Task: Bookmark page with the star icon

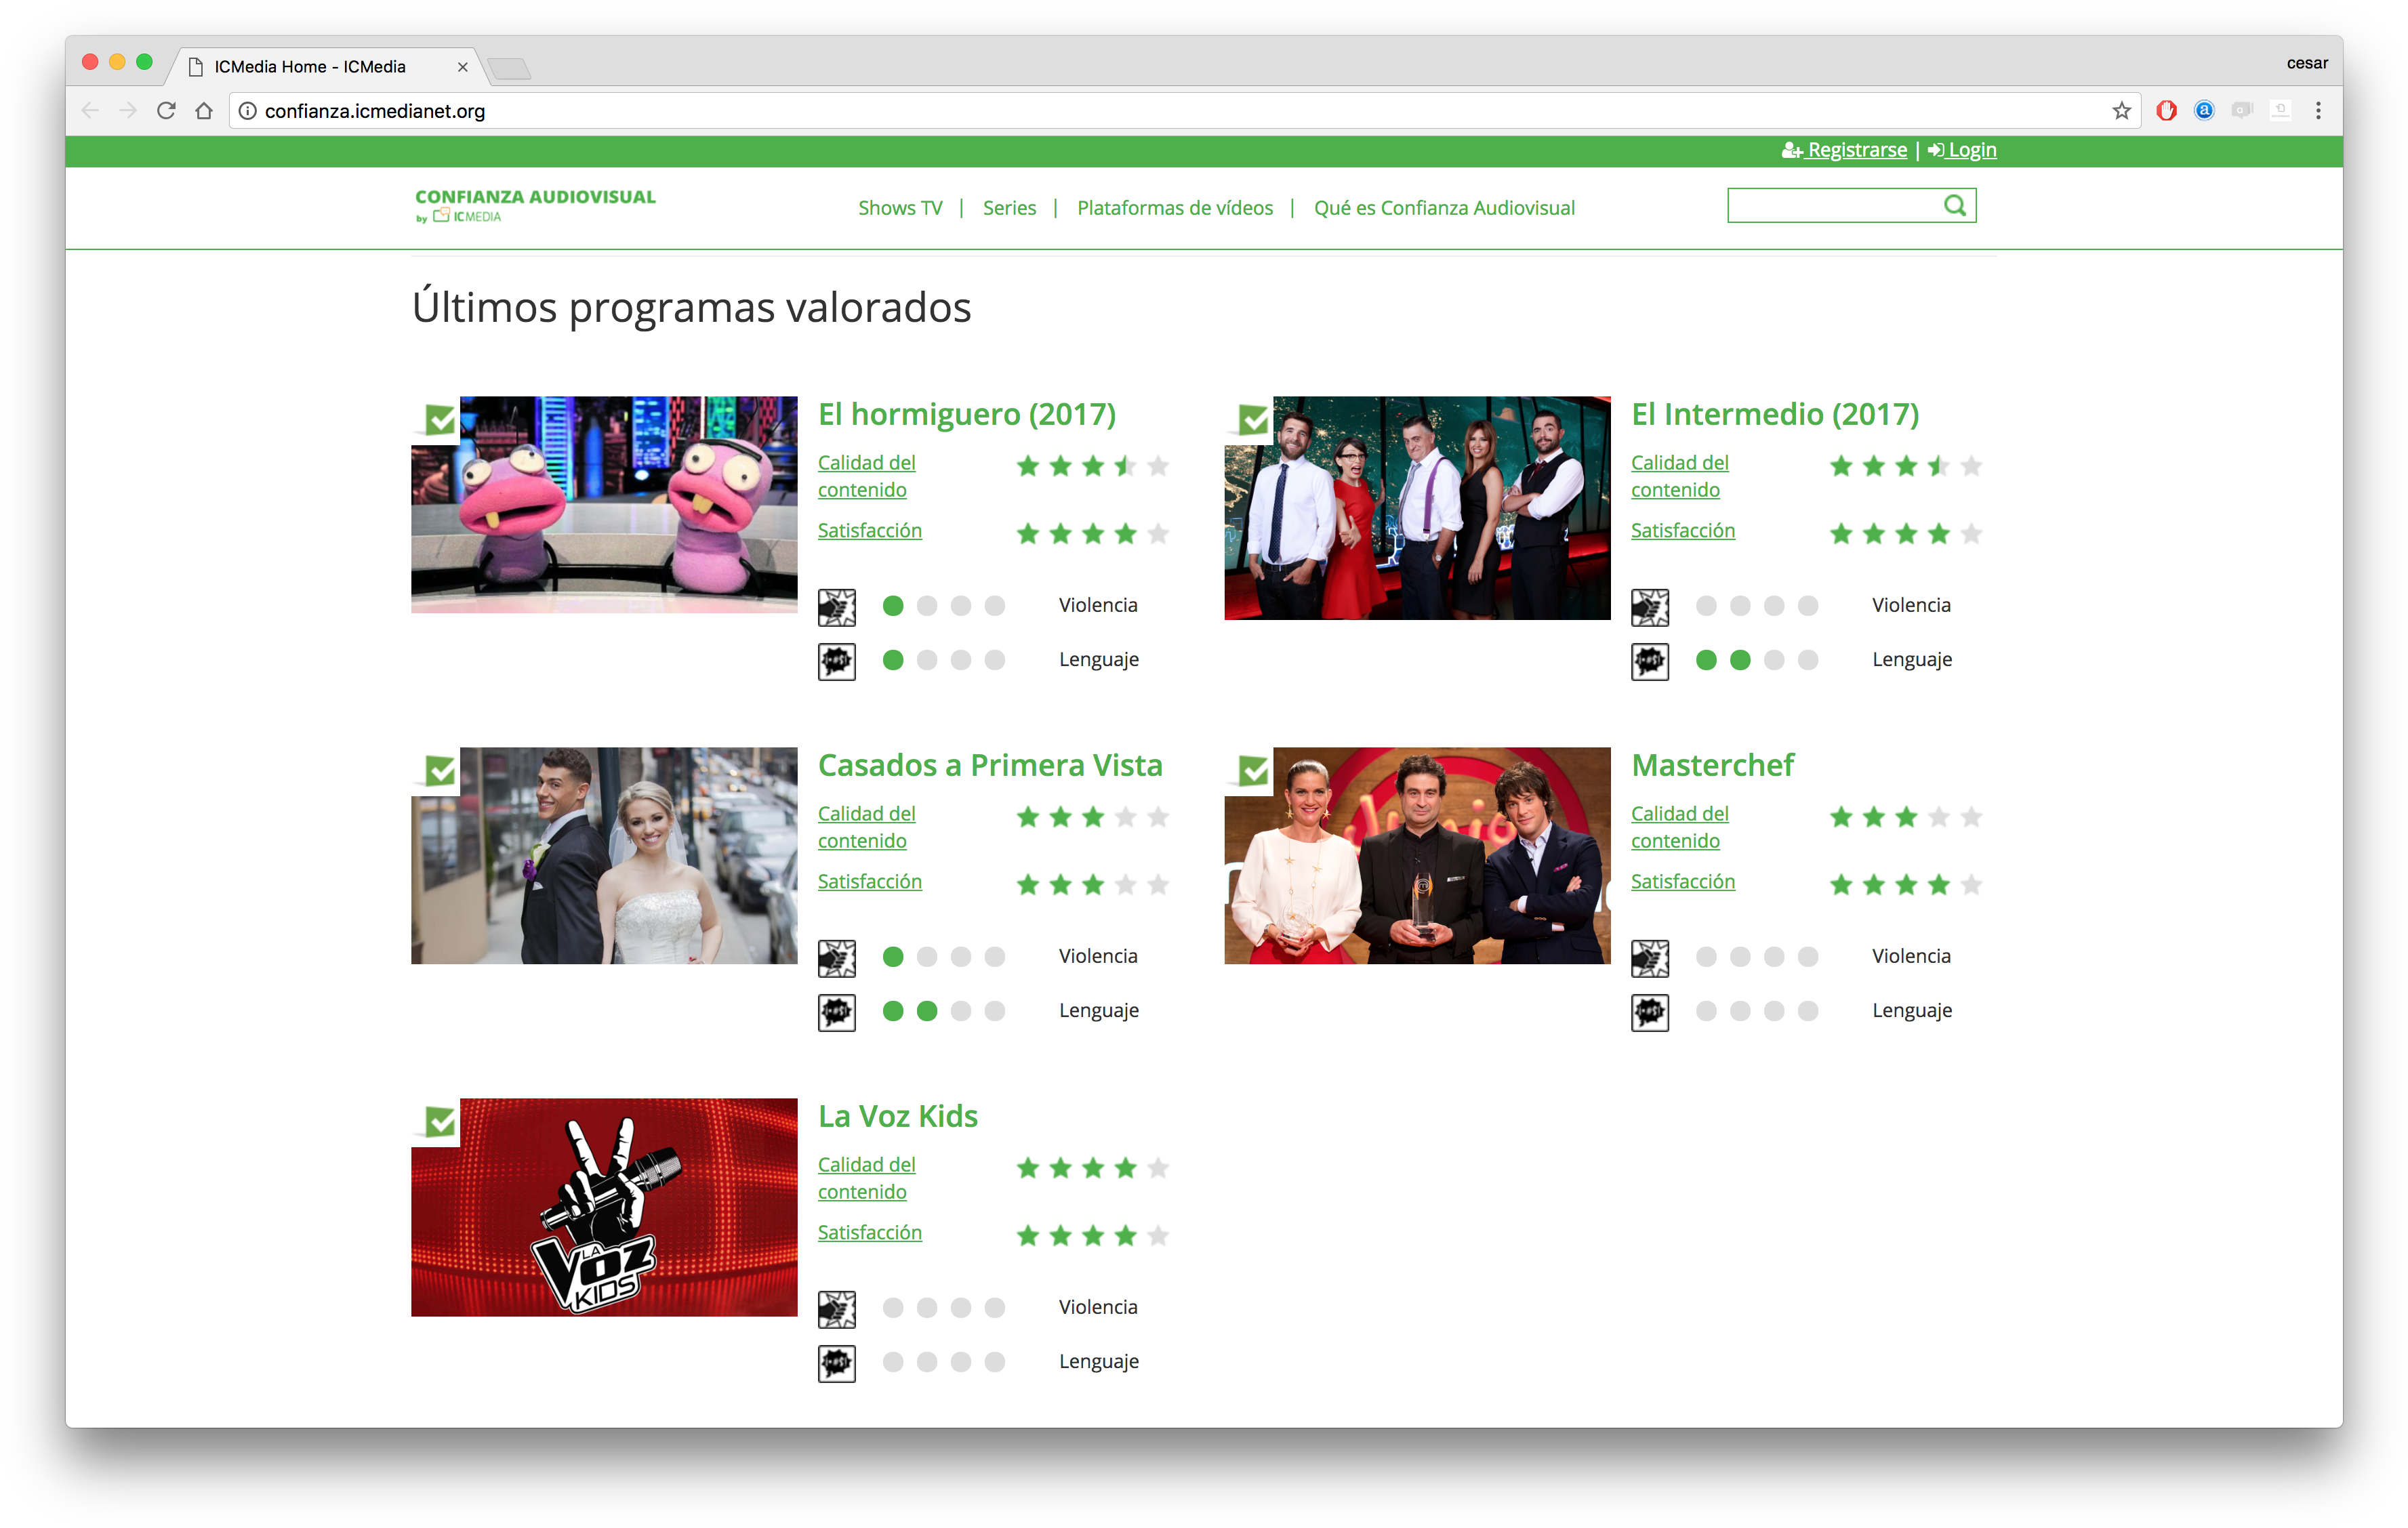Action: (x=2121, y=111)
